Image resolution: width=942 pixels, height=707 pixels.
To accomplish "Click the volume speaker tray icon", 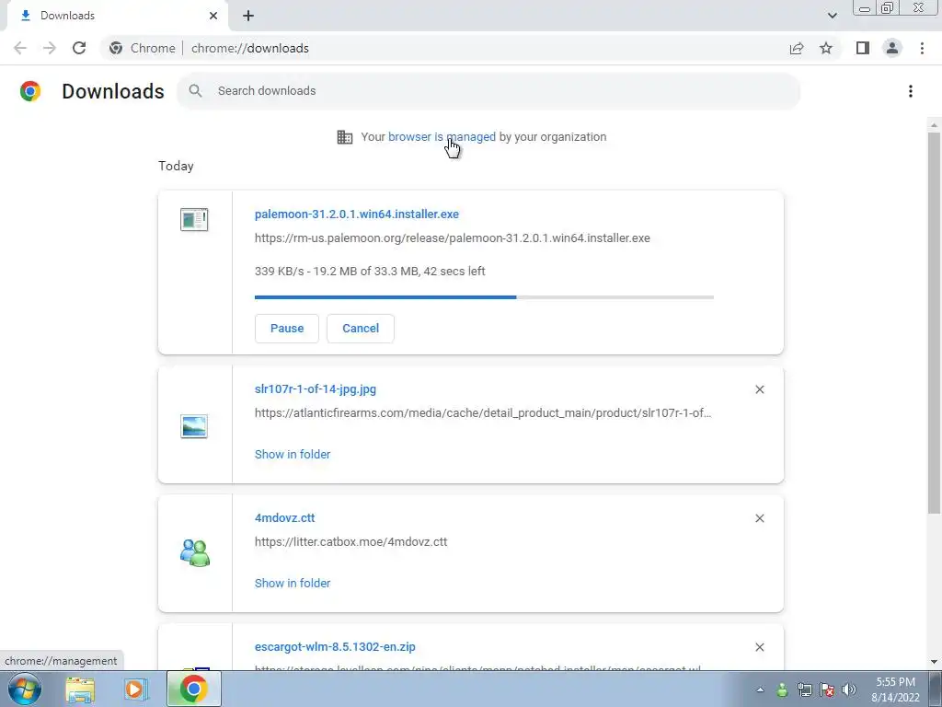I will pos(848,690).
